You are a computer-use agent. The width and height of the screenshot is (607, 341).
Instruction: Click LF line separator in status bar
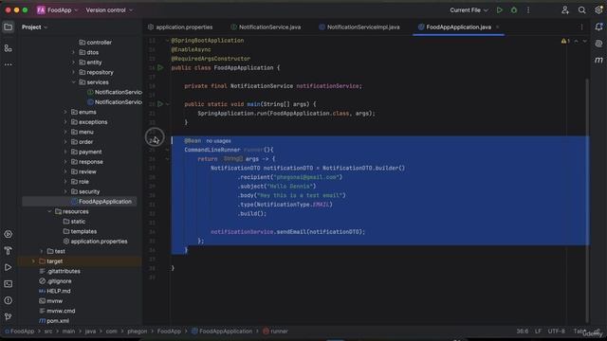pos(538,332)
